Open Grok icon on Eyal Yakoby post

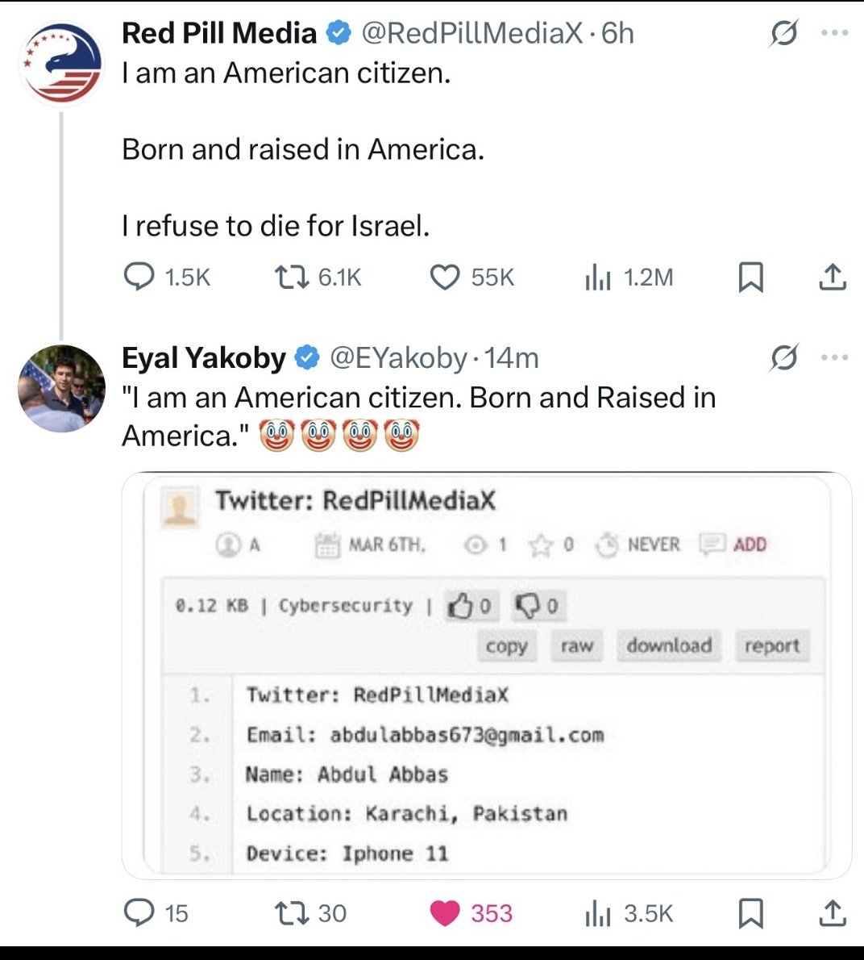[x=784, y=357]
